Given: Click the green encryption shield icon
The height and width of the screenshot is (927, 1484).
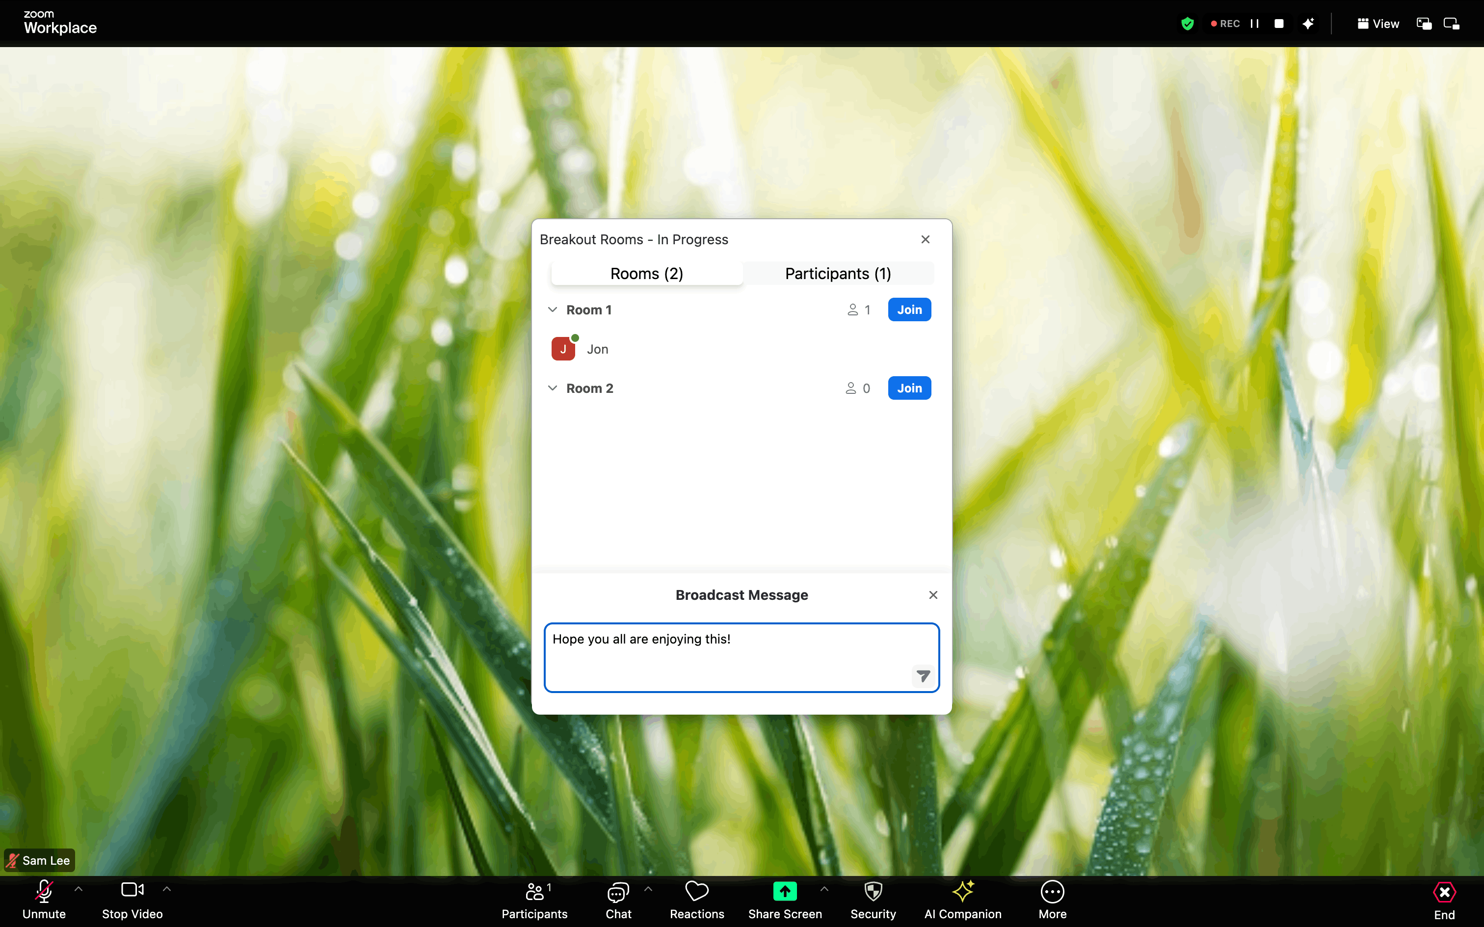Looking at the screenshot, I should coord(1187,24).
